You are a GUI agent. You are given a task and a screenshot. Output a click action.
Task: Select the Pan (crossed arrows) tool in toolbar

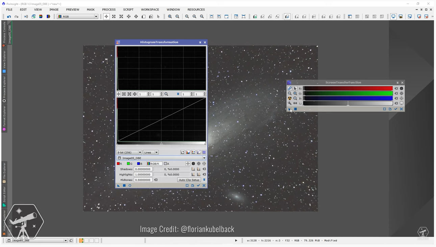point(136,17)
